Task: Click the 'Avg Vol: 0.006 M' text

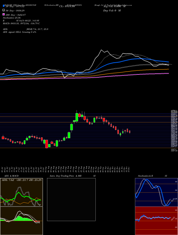Action: coord(114,6)
